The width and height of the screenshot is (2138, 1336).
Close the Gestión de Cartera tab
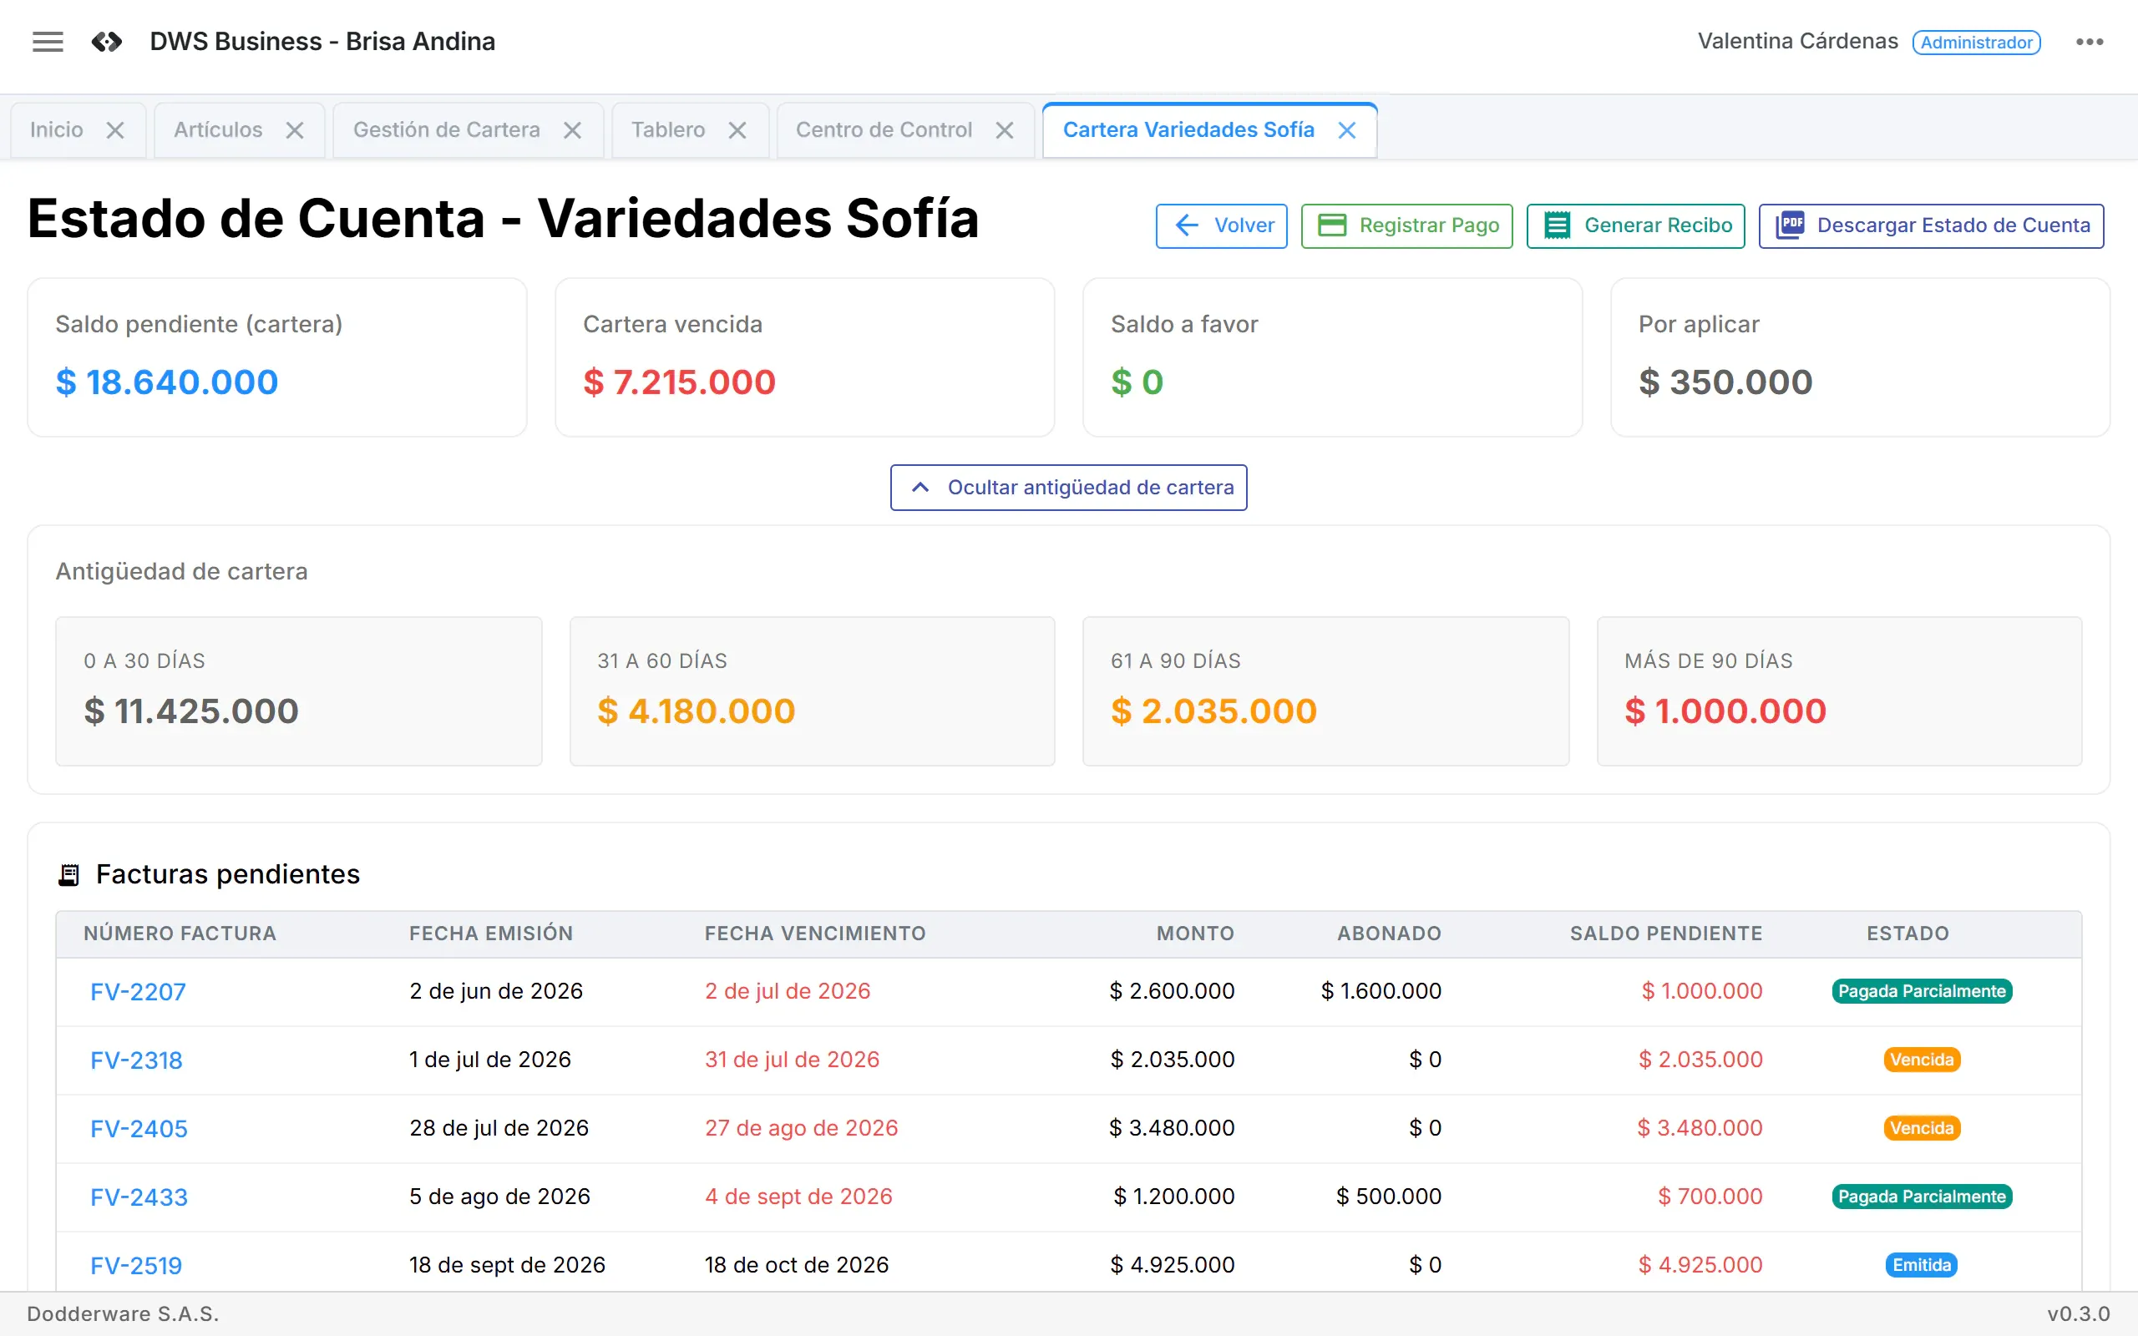point(572,131)
